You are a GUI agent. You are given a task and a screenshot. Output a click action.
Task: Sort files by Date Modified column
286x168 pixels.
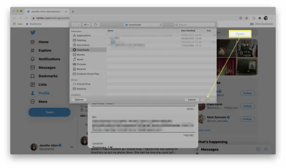(192, 31)
